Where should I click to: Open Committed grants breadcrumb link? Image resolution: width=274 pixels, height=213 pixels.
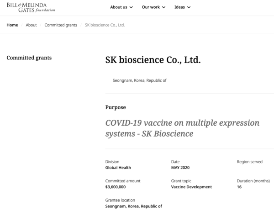click(x=61, y=25)
